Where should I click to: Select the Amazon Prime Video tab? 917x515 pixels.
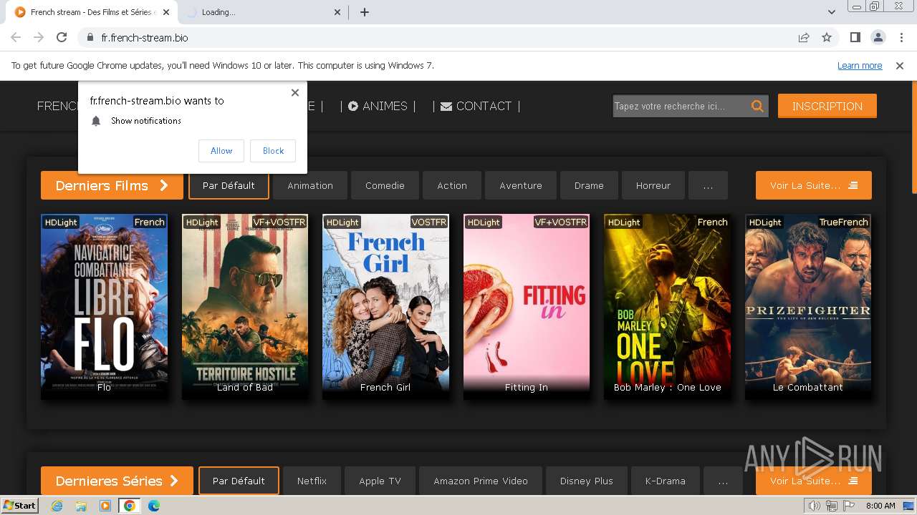pos(481,481)
